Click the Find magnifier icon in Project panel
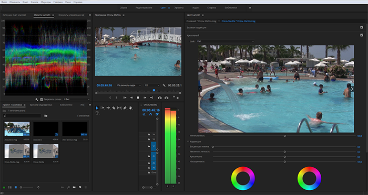 coord(68,187)
